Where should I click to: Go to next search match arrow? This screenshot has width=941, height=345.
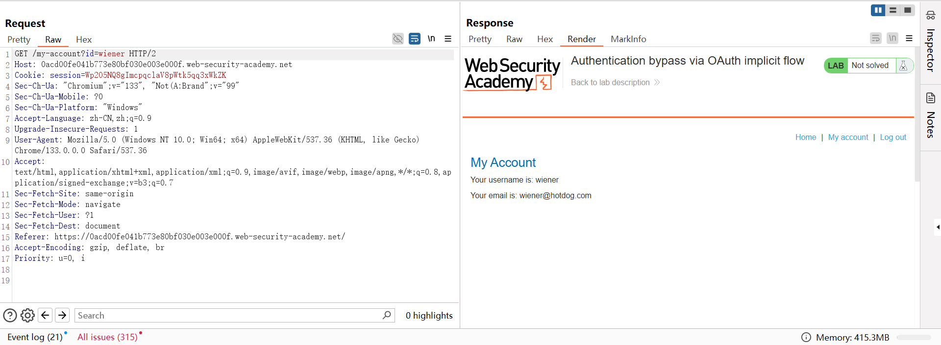[62, 315]
